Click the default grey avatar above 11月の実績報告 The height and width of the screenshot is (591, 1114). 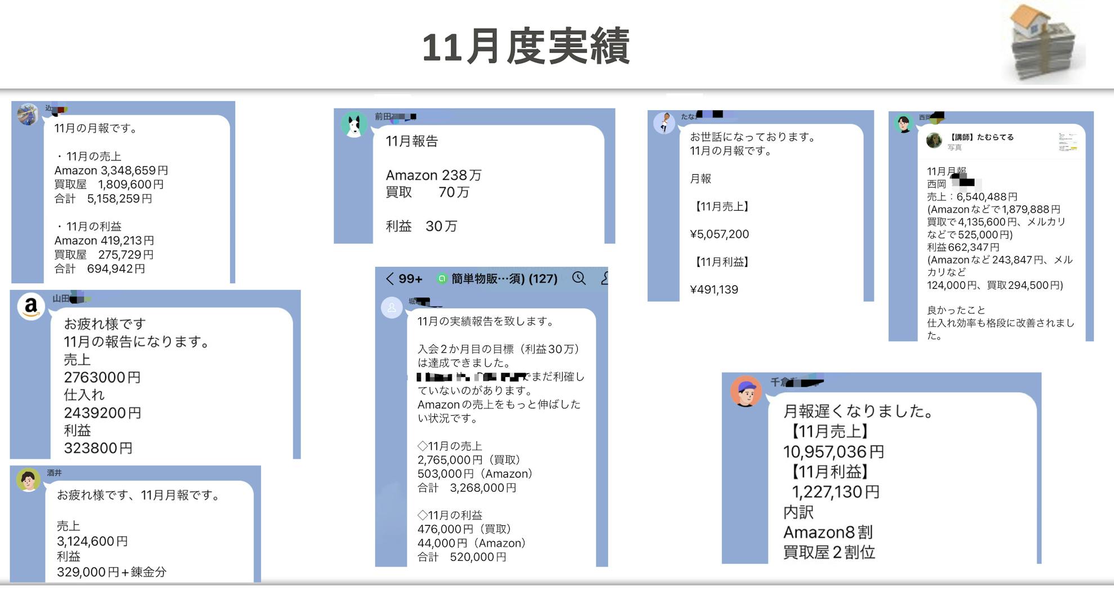[x=392, y=308]
